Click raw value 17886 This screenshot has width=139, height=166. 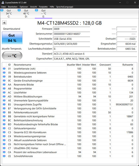click(130, 132)
